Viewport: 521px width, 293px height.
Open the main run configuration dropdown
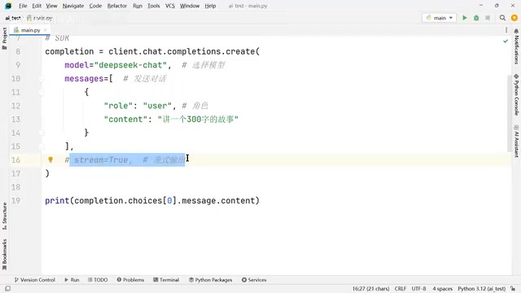tap(440, 18)
